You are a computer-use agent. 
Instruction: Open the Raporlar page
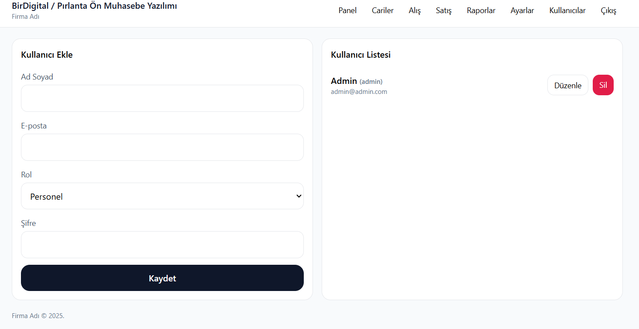[x=481, y=10]
